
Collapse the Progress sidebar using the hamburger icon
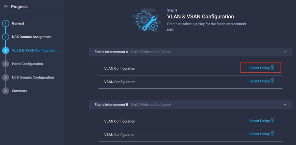6,7
